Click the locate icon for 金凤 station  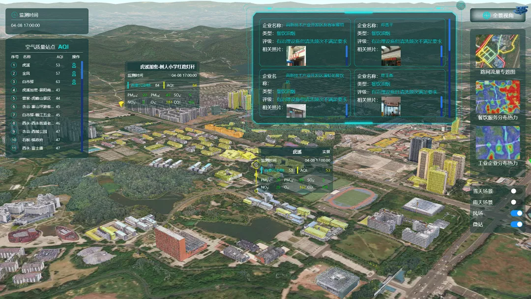(74, 73)
